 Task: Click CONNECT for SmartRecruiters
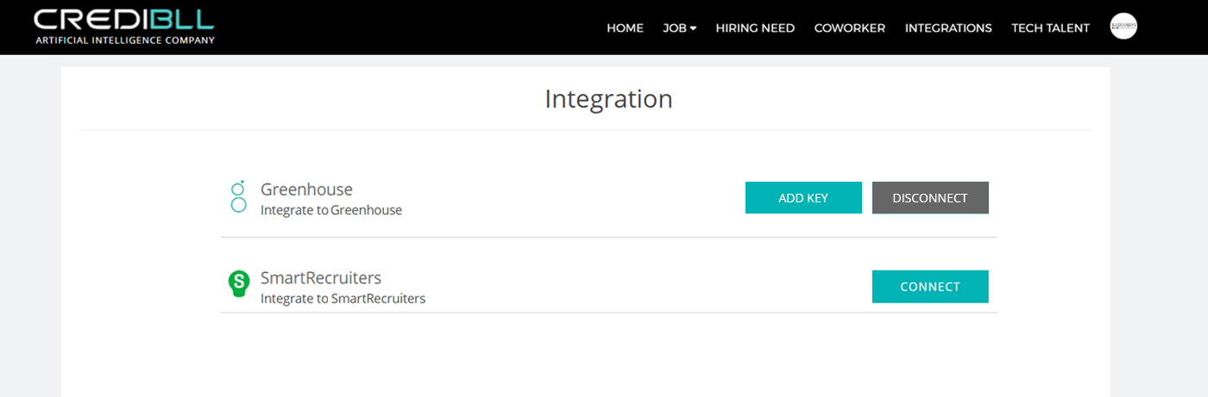[x=930, y=287]
